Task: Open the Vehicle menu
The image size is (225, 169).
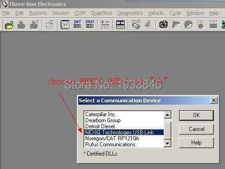Action: tap(156, 13)
